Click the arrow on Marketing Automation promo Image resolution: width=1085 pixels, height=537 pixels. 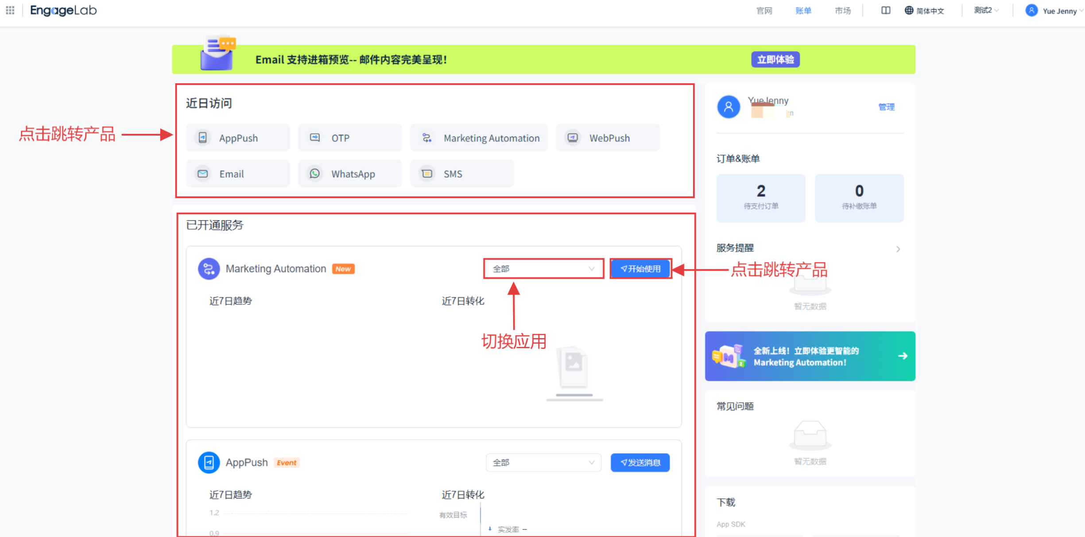tap(903, 356)
